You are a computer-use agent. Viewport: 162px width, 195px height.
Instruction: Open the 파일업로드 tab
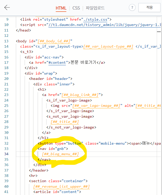point(95,8)
